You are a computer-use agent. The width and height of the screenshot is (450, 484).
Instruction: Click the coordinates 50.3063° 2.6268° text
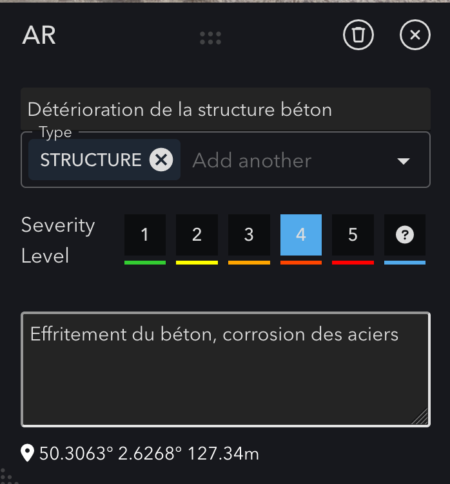[149, 454]
